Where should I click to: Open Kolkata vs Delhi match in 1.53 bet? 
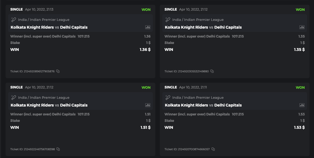(x=203, y=105)
